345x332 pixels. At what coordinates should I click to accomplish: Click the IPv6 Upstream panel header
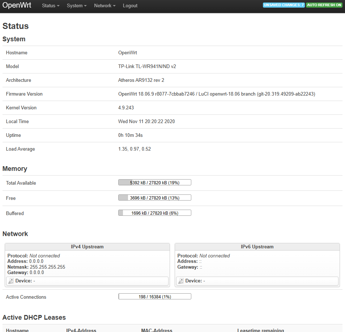[x=257, y=247]
